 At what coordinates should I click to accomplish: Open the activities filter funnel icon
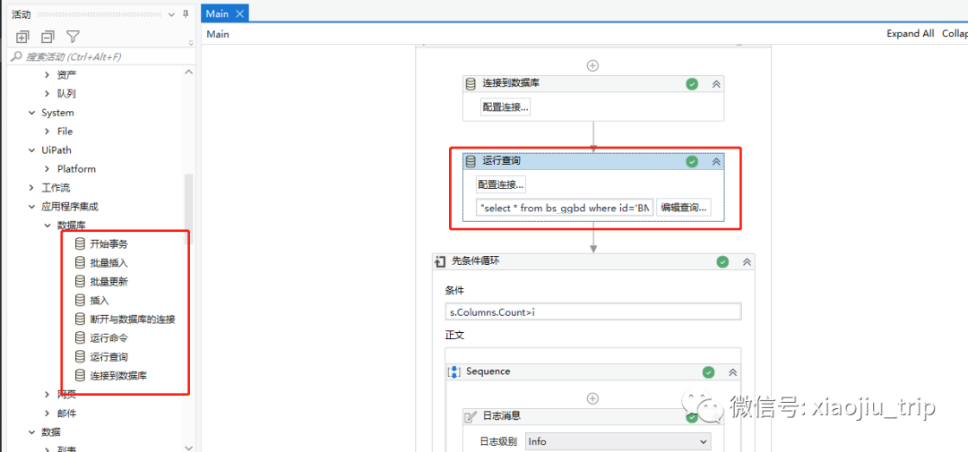point(73,37)
